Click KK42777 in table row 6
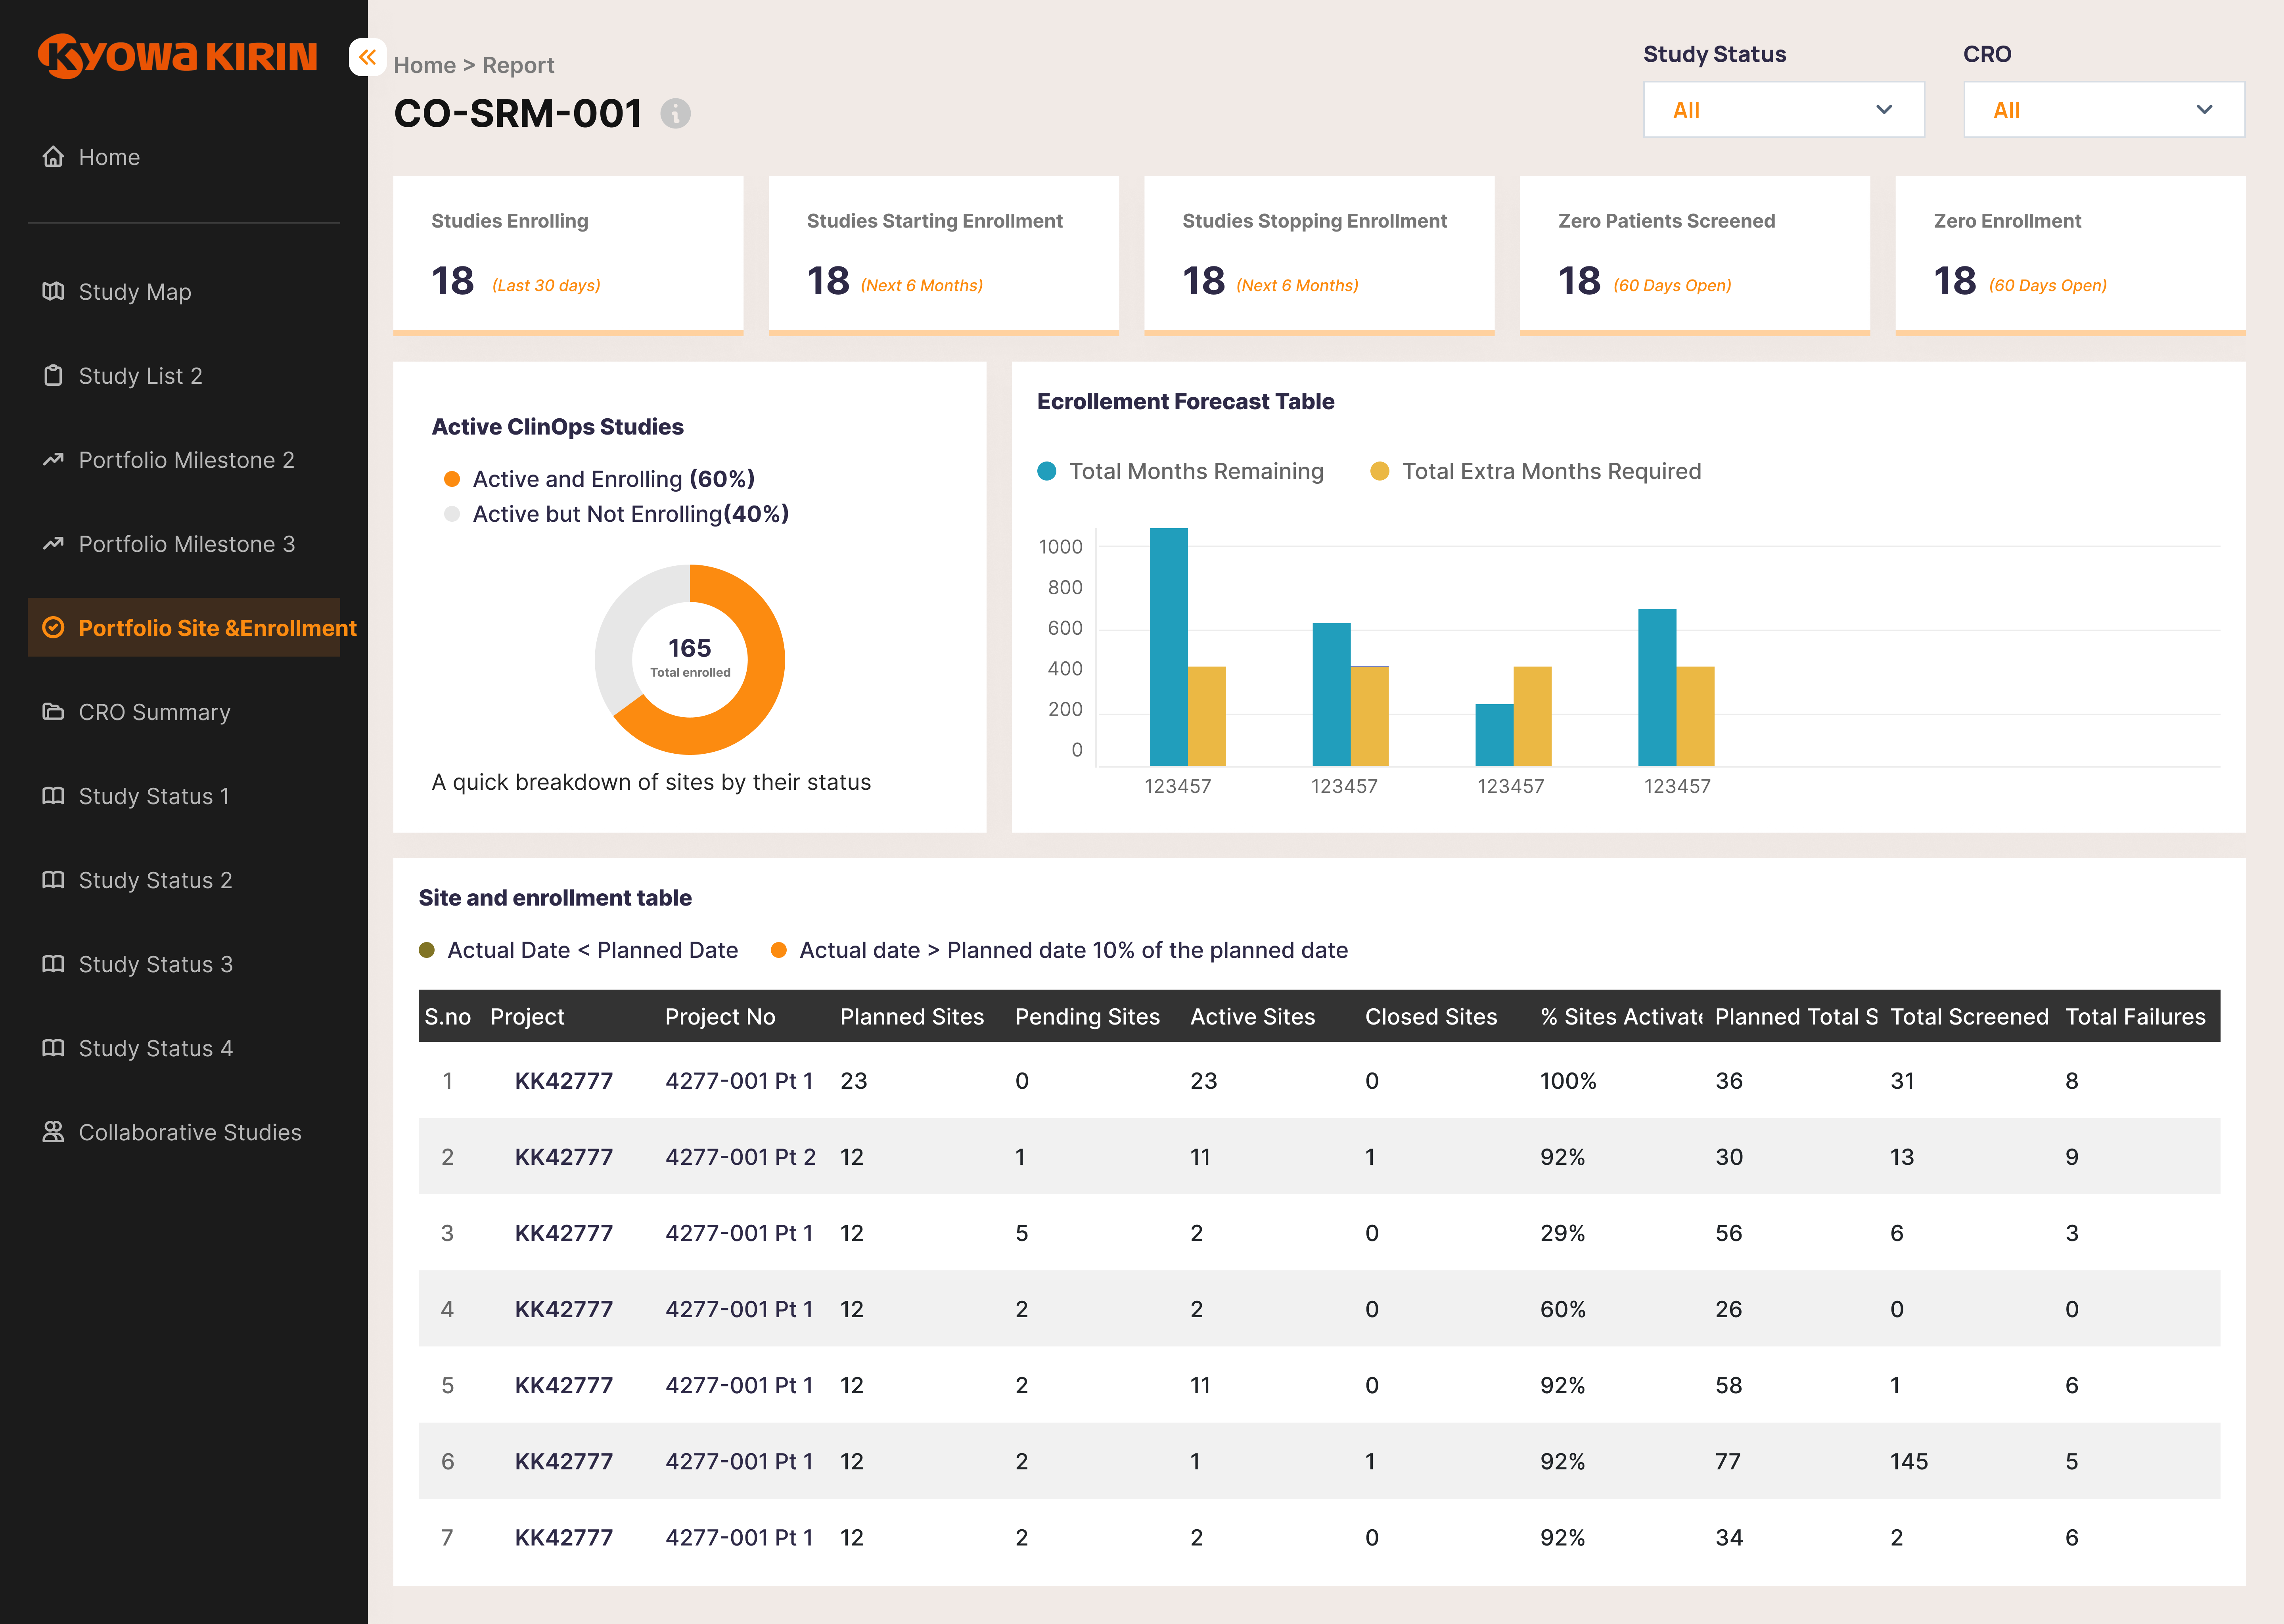This screenshot has width=2284, height=1624. tap(564, 1461)
